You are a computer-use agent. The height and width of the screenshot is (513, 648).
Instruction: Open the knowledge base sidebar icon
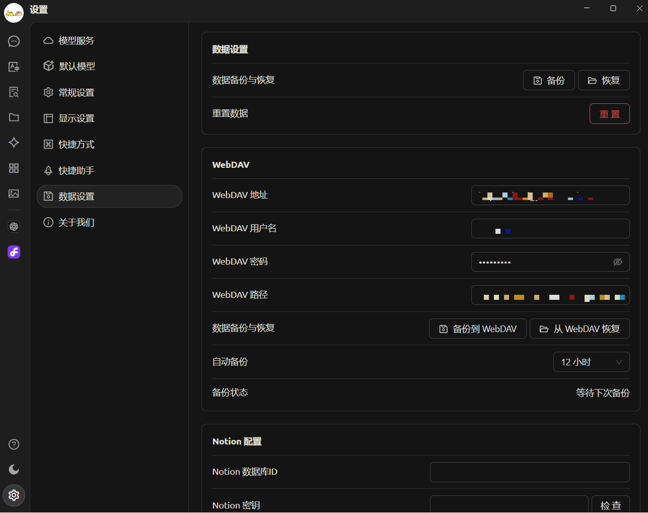pyautogui.click(x=14, y=92)
